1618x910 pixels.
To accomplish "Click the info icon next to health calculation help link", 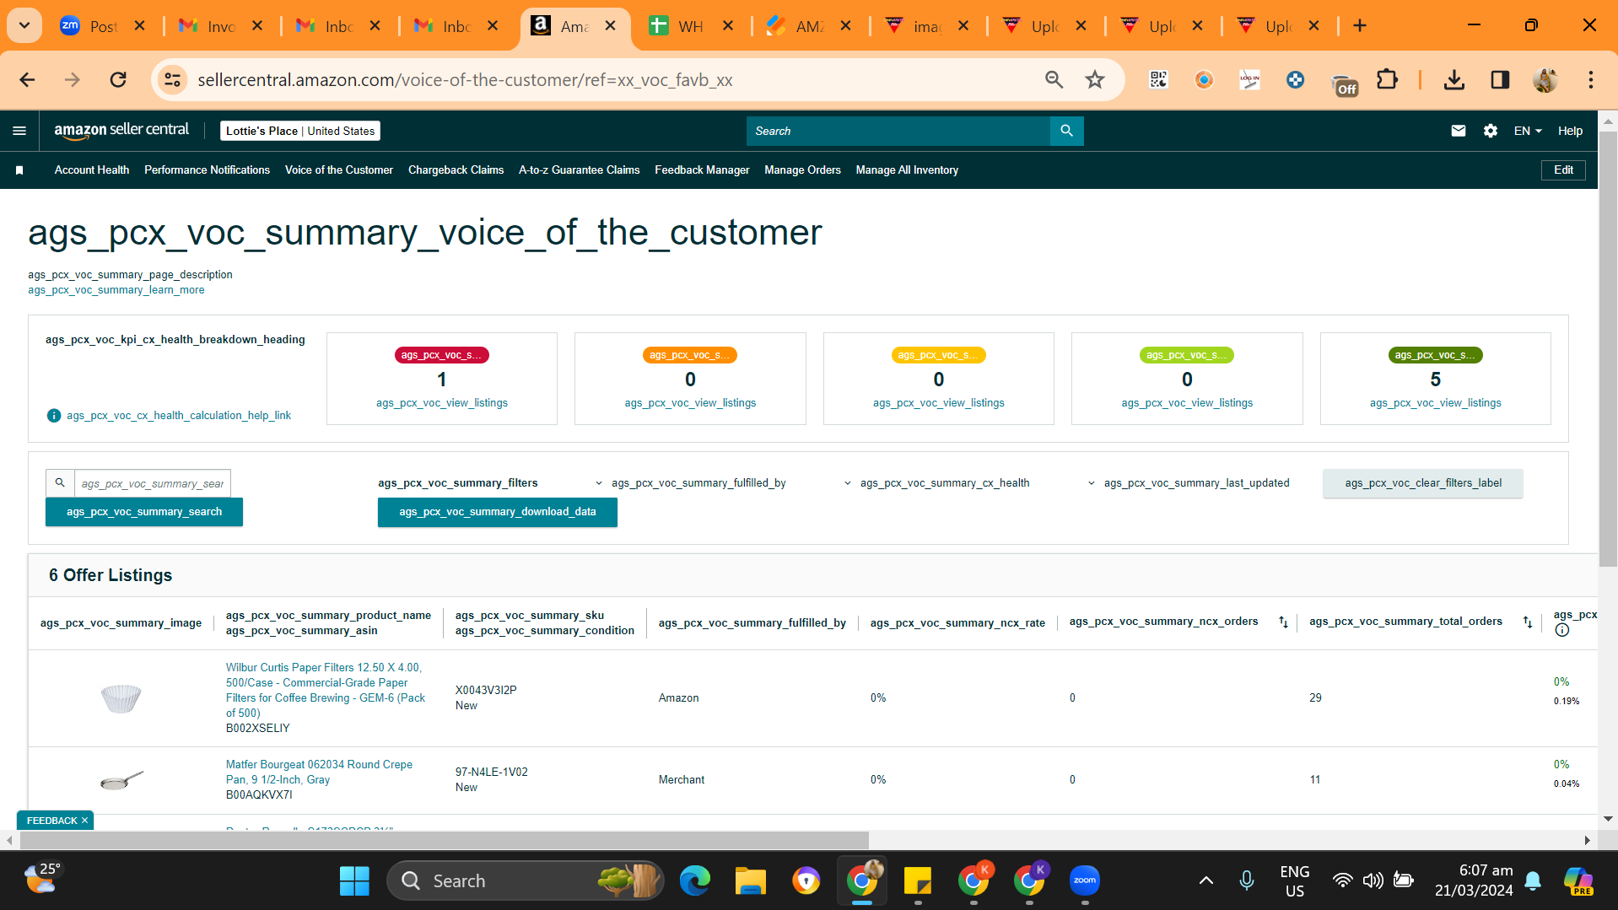I will pyautogui.click(x=54, y=416).
